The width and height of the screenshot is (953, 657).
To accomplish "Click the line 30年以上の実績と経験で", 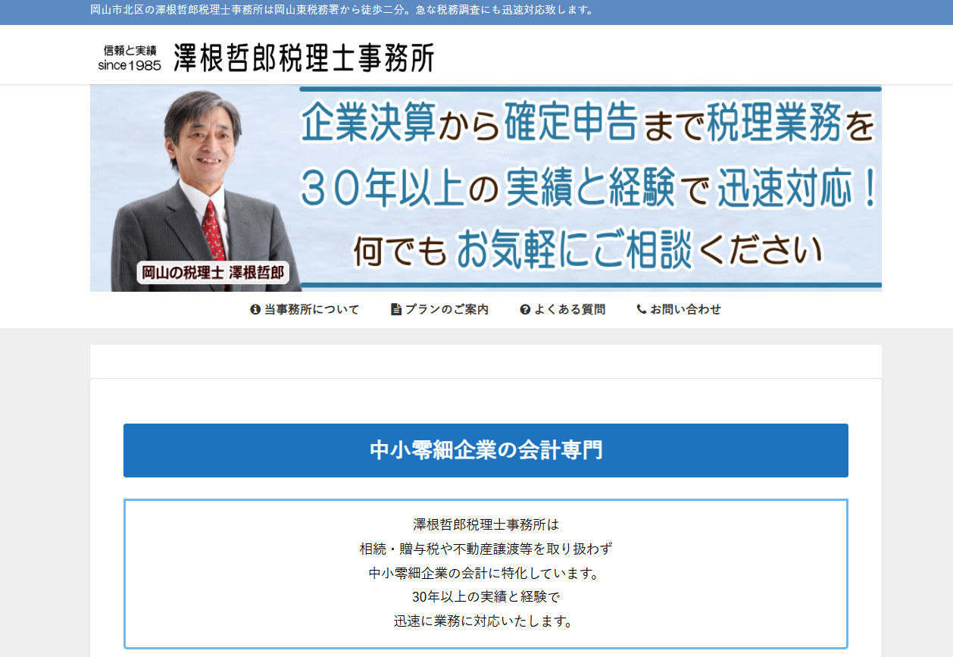I will 486,597.
